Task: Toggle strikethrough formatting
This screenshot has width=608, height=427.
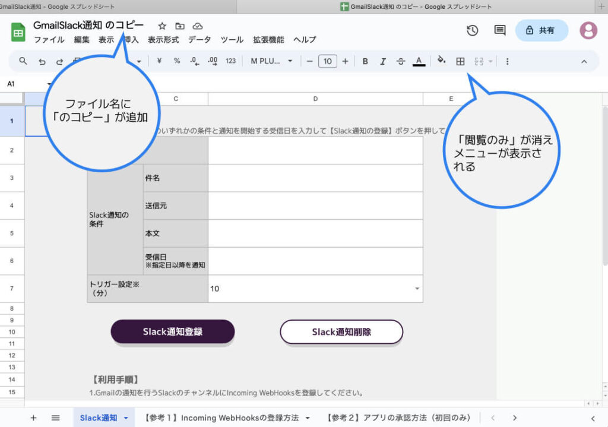Action: (401, 61)
